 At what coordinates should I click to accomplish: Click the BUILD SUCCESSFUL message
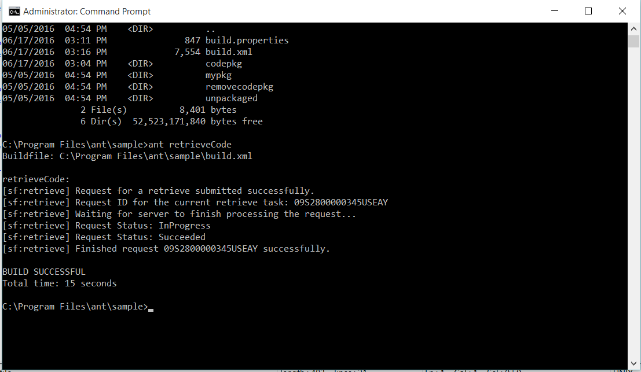[x=44, y=272]
